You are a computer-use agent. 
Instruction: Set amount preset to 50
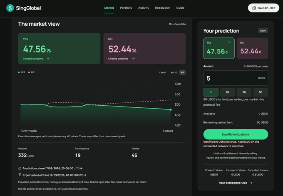click(261, 92)
